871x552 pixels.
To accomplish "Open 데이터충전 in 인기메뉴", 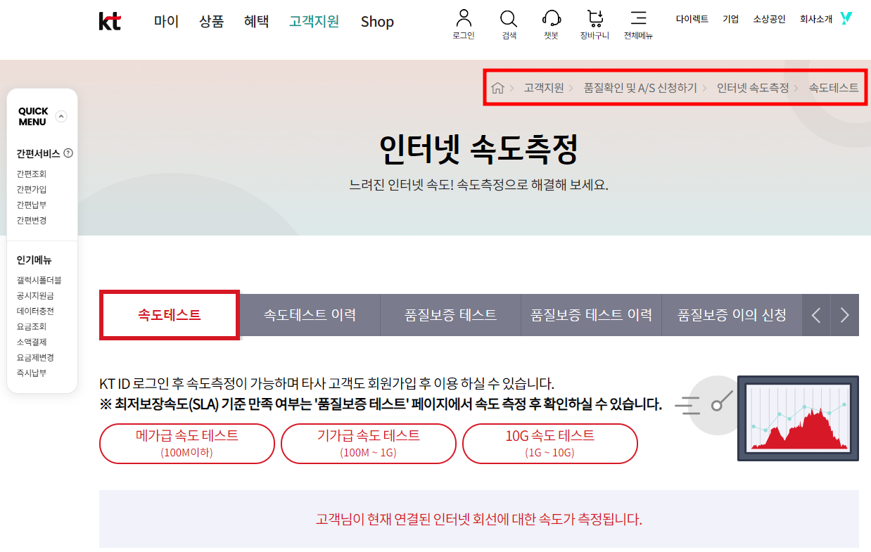I will (x=35, y=311).
